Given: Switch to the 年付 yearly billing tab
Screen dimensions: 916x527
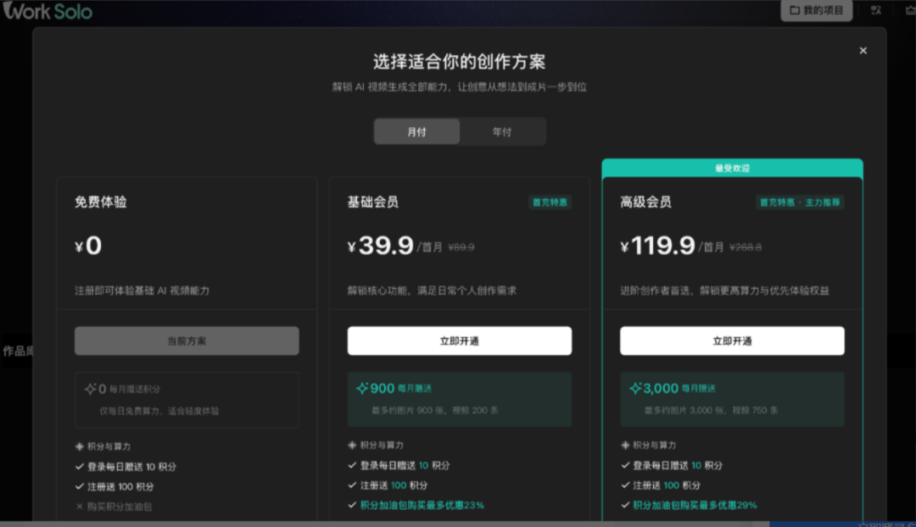Looking at the screenshot, I should 502,132.
